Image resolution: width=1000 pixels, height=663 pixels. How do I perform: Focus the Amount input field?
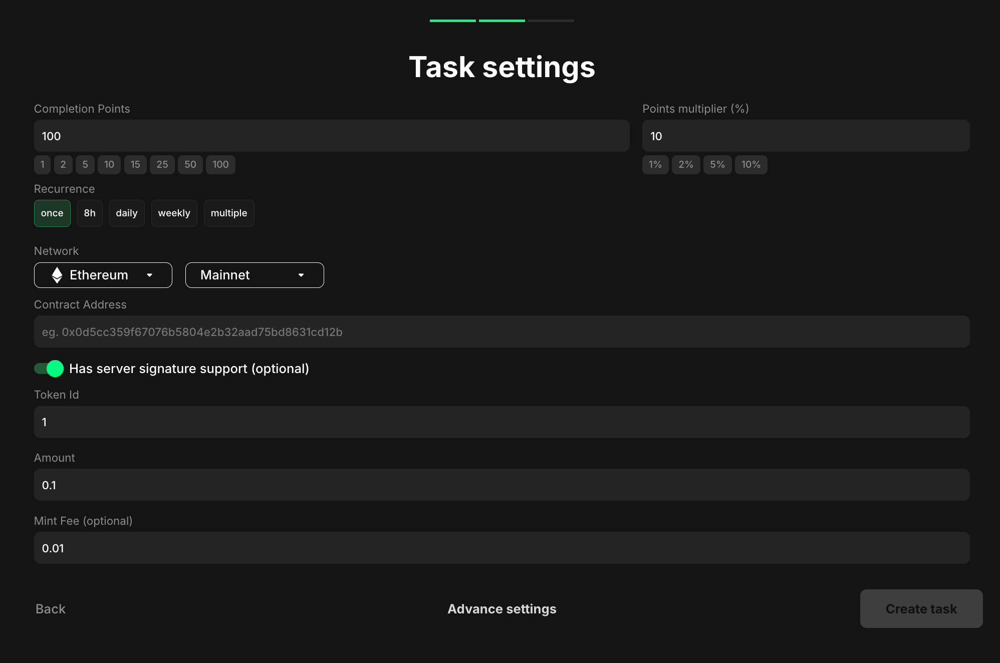(x=502, y=485)
